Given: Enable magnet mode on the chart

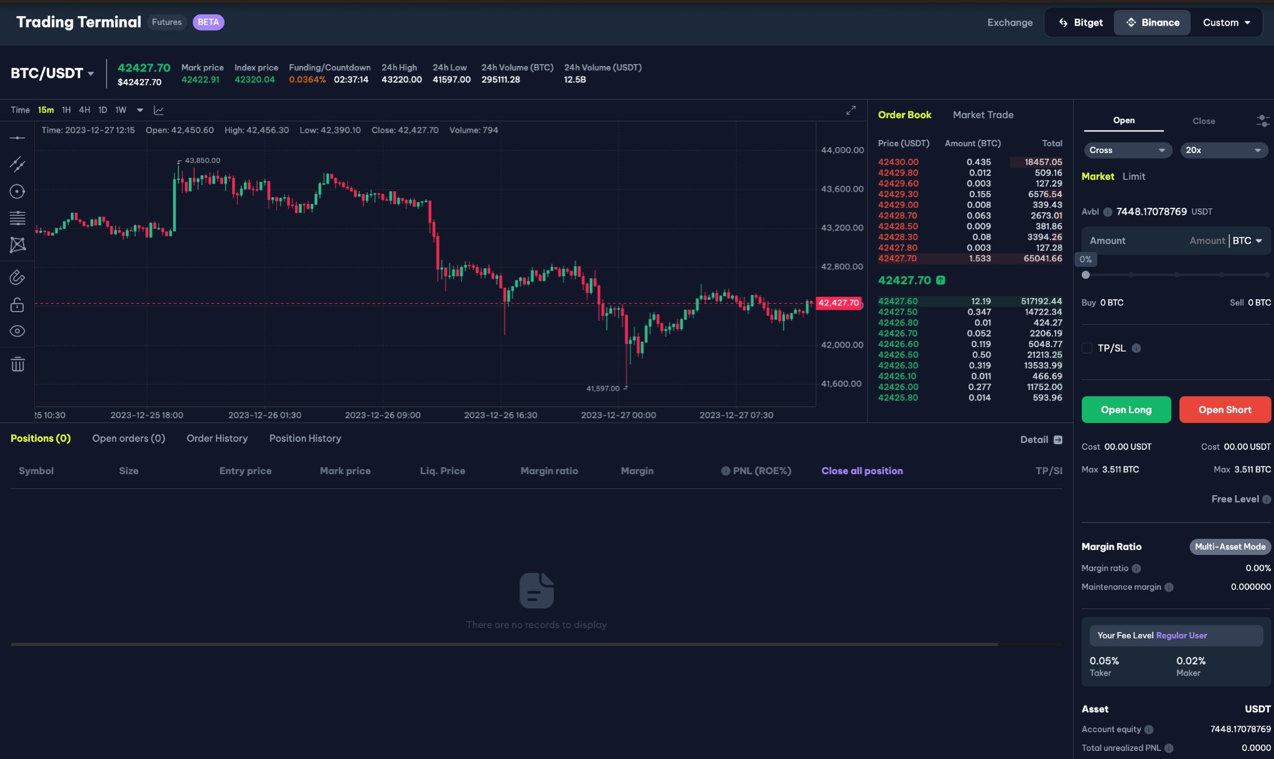Looking at the screenshot, I should click(x=17, y=277).
